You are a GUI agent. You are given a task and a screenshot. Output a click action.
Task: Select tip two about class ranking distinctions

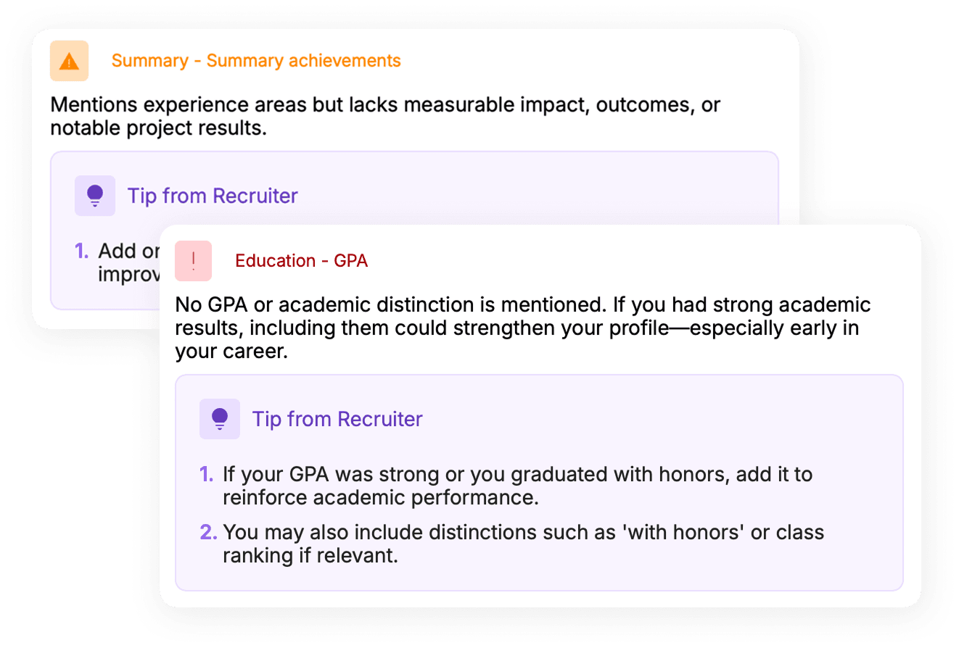pyautogui.click(x=523, y=544)
